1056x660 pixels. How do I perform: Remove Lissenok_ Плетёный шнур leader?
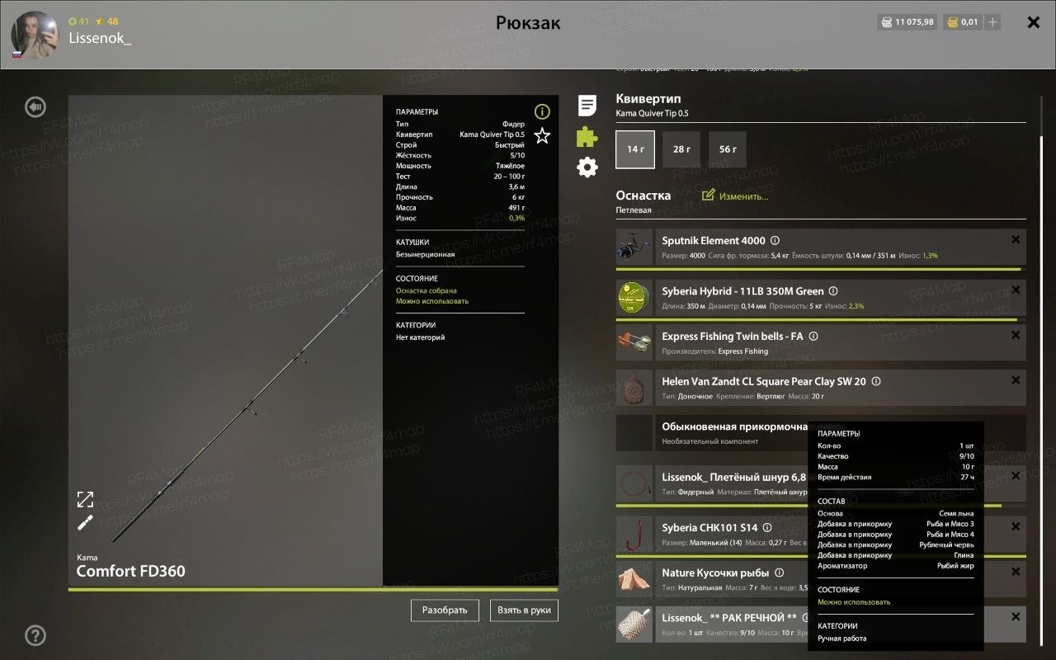click(x=1016, y=475)
